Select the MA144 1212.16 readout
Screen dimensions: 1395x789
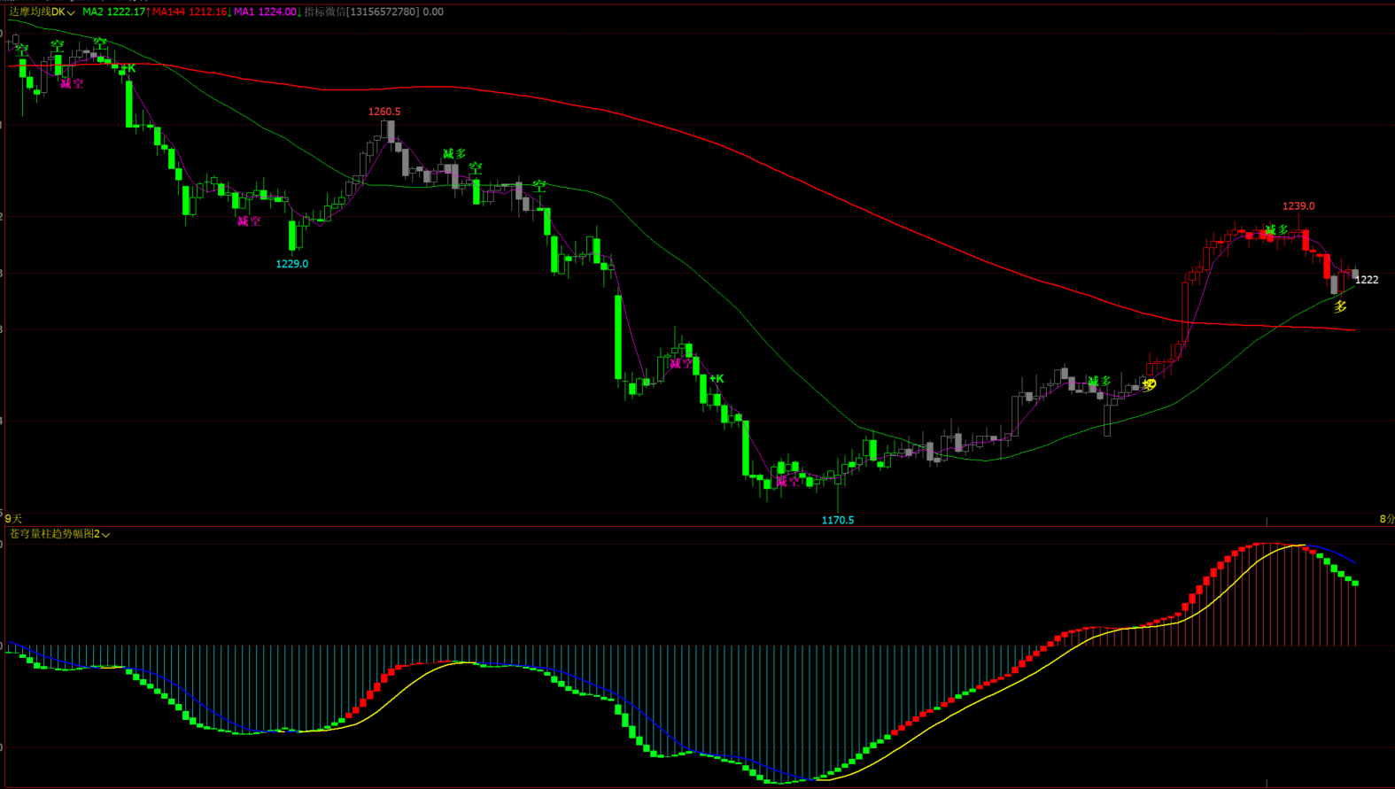coord(190,12)
